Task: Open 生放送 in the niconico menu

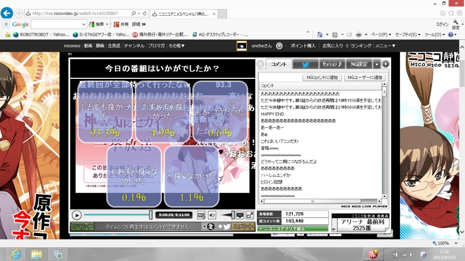Action: pos(114,46)
